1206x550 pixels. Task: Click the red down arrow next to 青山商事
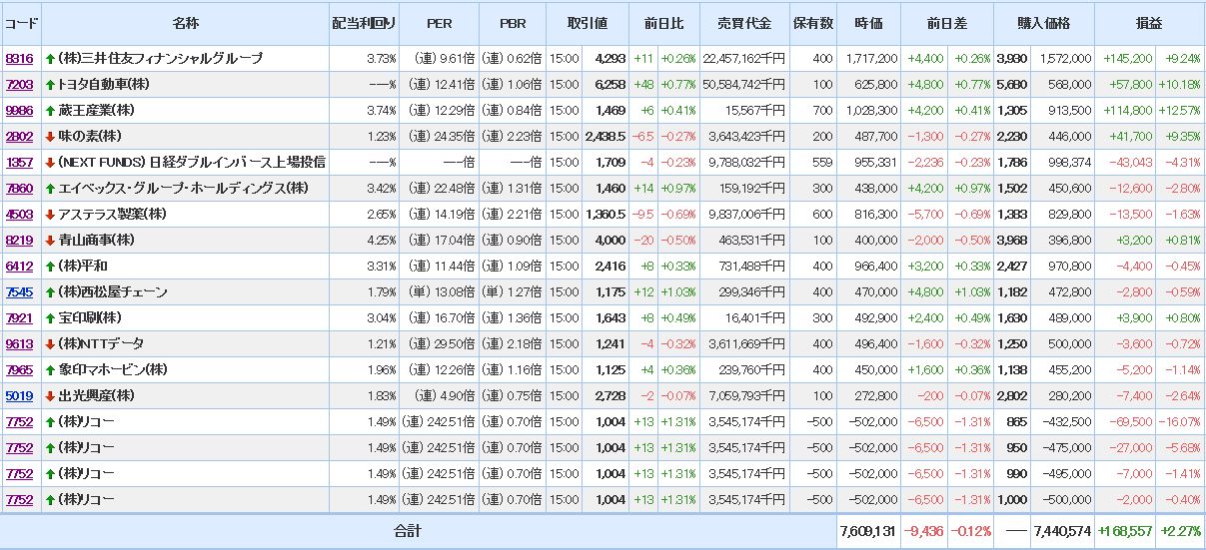[50, 241]
